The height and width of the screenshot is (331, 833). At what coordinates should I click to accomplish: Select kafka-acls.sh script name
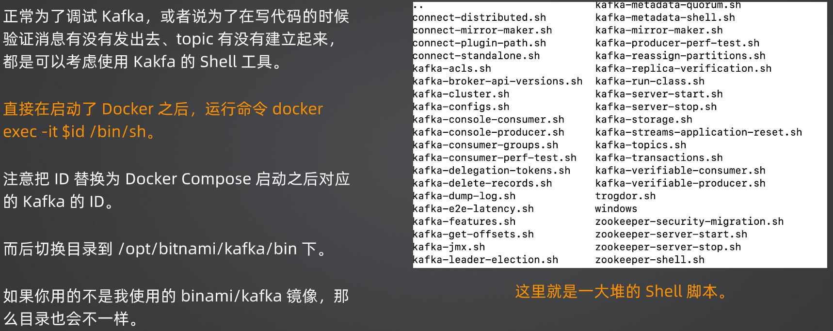point(452,68)
